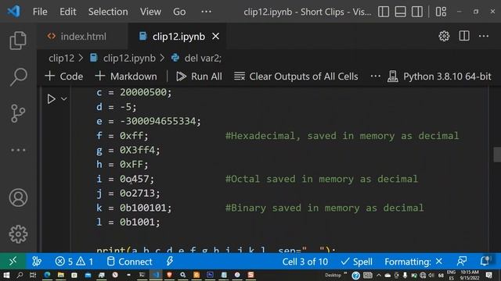The height and width of the screenshot is (281, 501).
Task: Expand the run cell options chevron
Action: click(64, 99)
